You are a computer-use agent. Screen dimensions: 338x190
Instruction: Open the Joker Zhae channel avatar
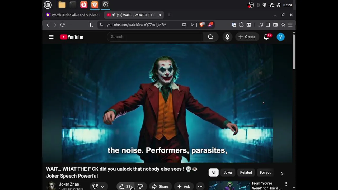pyautogui.click(x=51, y=186)
